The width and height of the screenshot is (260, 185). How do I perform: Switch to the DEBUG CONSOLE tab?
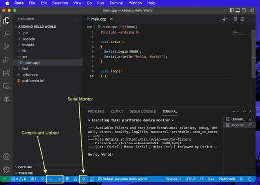[143, 112]
